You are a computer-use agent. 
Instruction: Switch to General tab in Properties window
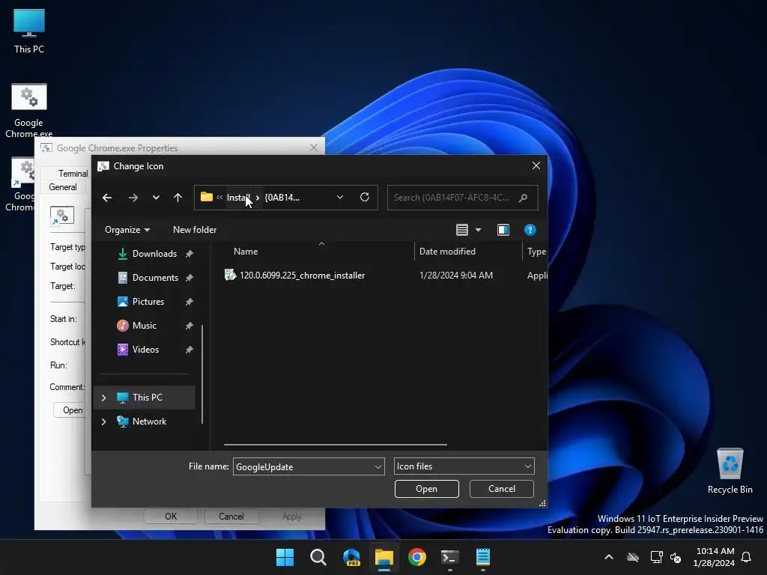63,187
